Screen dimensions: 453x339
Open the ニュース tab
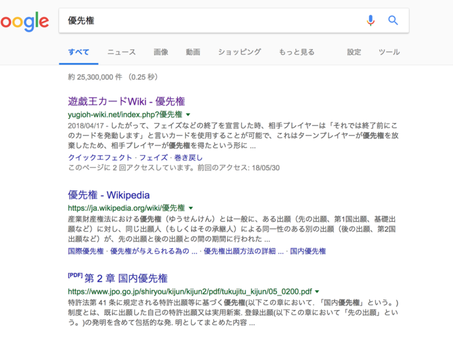click(121, 52)
